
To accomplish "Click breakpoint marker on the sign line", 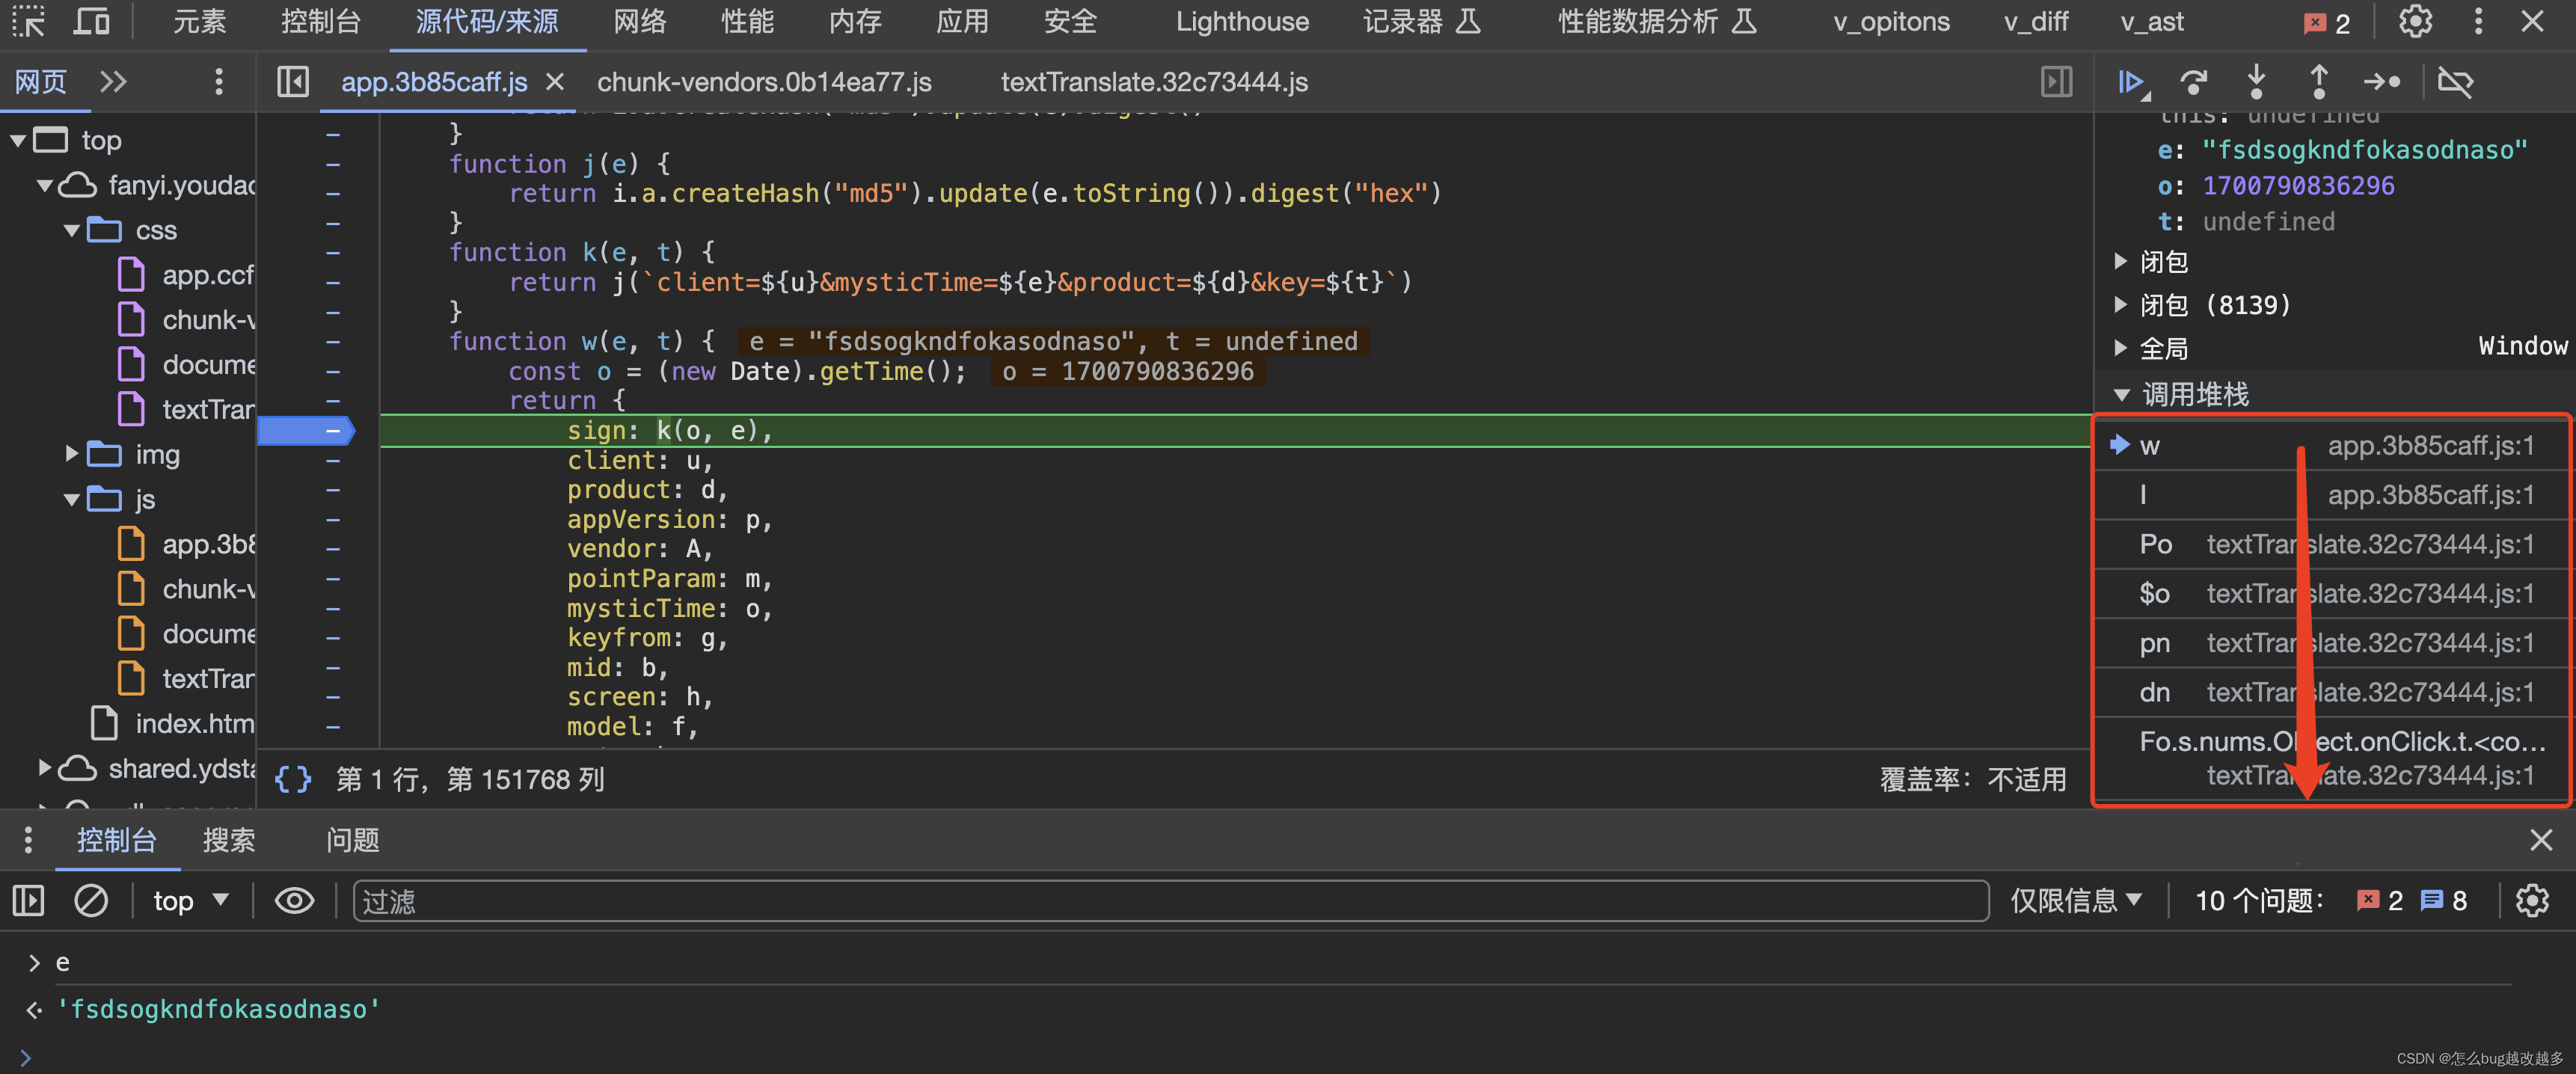I will pyautogui.click(x=305, y=431).
